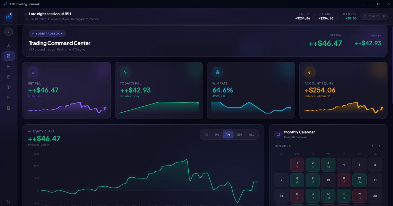Select the 3M equity curve range
393x206 pixels.
[239, 135]
